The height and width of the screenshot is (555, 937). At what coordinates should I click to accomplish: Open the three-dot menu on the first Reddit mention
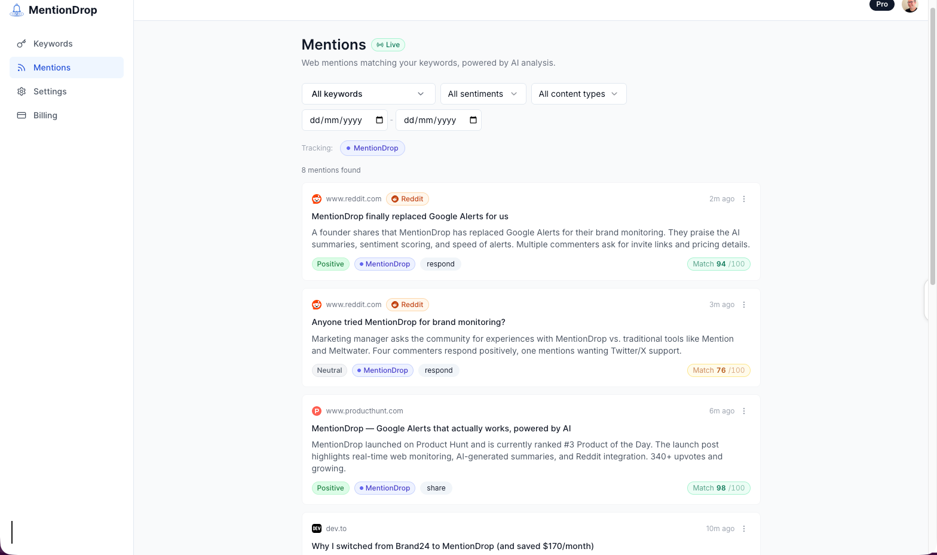744,199
